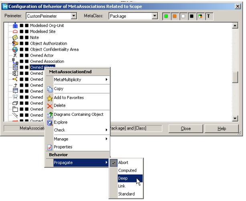The height and width of the screenshot is (201, 246).
Task: Open the Perimeter dropdown list
Action: [x=73, y=16]
